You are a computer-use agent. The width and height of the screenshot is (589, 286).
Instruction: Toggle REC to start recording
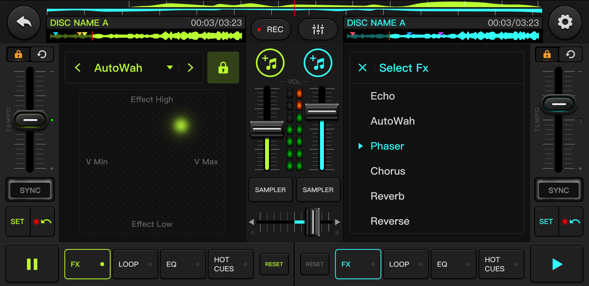(271, 29)
